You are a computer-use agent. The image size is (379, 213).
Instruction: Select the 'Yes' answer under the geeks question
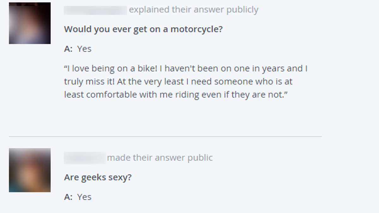click(x=84, y=197)
